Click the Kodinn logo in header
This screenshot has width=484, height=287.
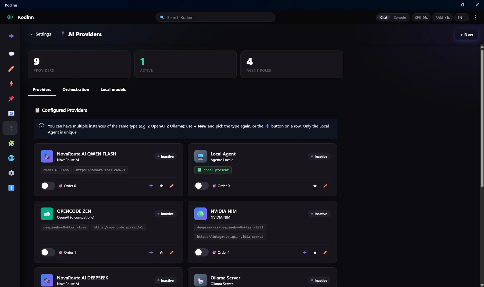coord(10,17)
